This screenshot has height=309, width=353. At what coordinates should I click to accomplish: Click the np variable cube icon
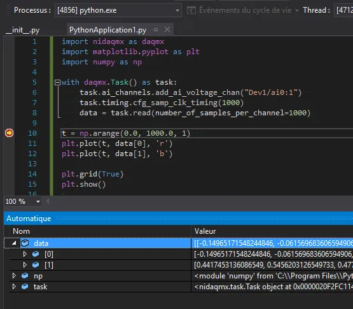[25, 276]
